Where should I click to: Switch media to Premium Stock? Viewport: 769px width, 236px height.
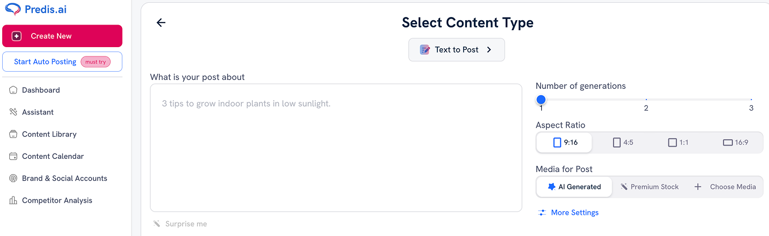pyautogui.click(x=649, y=187)
